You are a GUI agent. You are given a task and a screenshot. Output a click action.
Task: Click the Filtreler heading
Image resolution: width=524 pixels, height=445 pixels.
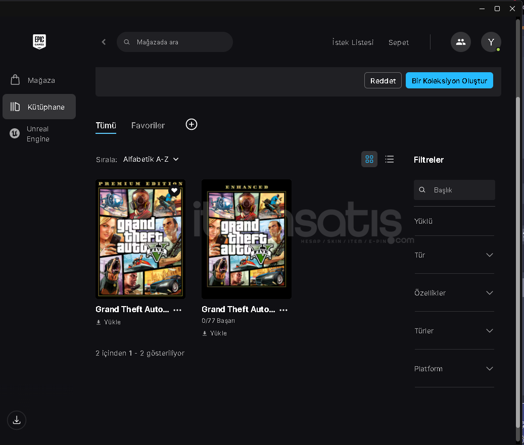(429, 160)
